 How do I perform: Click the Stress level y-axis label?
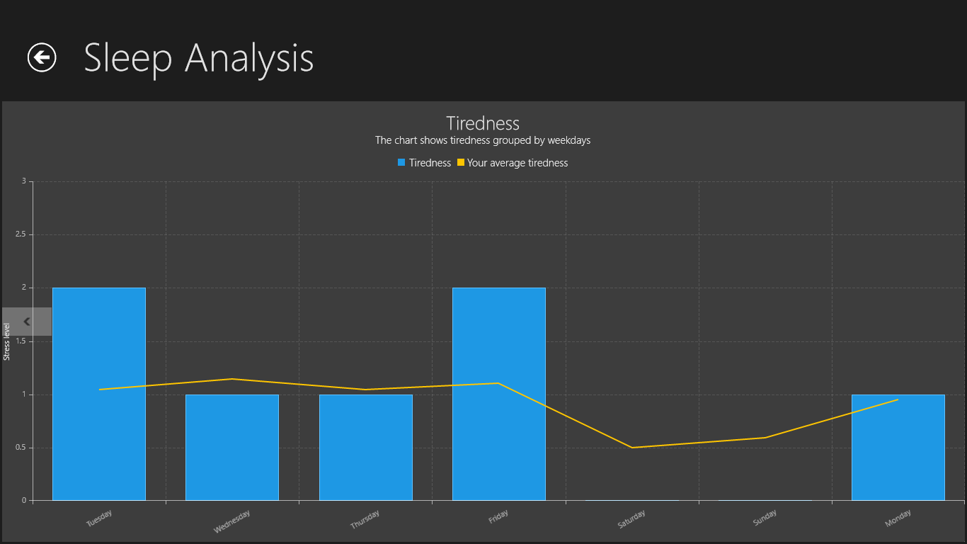tap(7, 341)
